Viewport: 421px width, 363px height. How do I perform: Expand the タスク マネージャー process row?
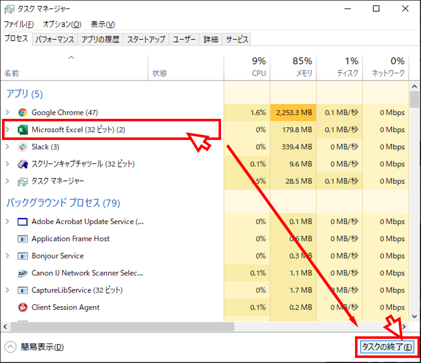click(8, 181)
